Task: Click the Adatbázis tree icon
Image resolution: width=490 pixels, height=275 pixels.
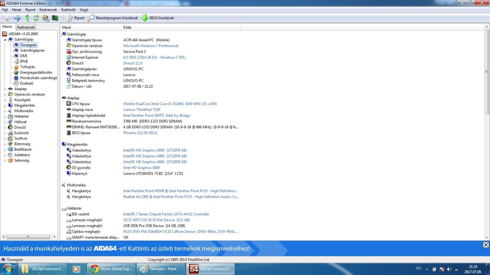Action: point(10,155)
